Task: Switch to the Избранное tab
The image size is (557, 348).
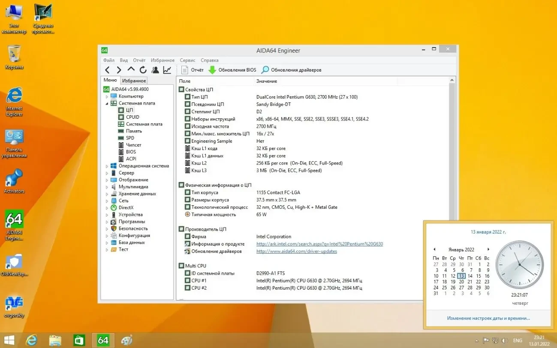Action: (134, 80)
